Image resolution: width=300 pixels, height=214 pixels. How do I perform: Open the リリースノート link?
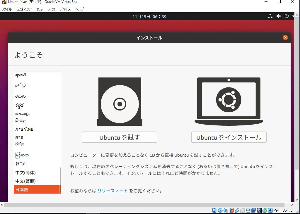(x=112, y=191)
